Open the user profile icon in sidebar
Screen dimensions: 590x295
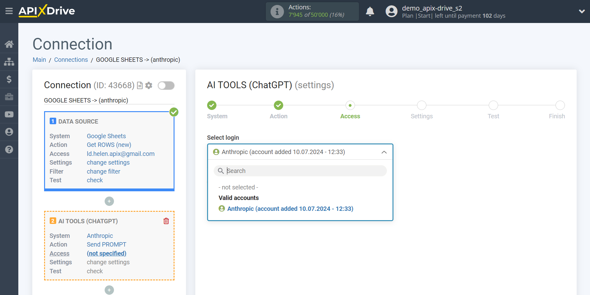9,132
